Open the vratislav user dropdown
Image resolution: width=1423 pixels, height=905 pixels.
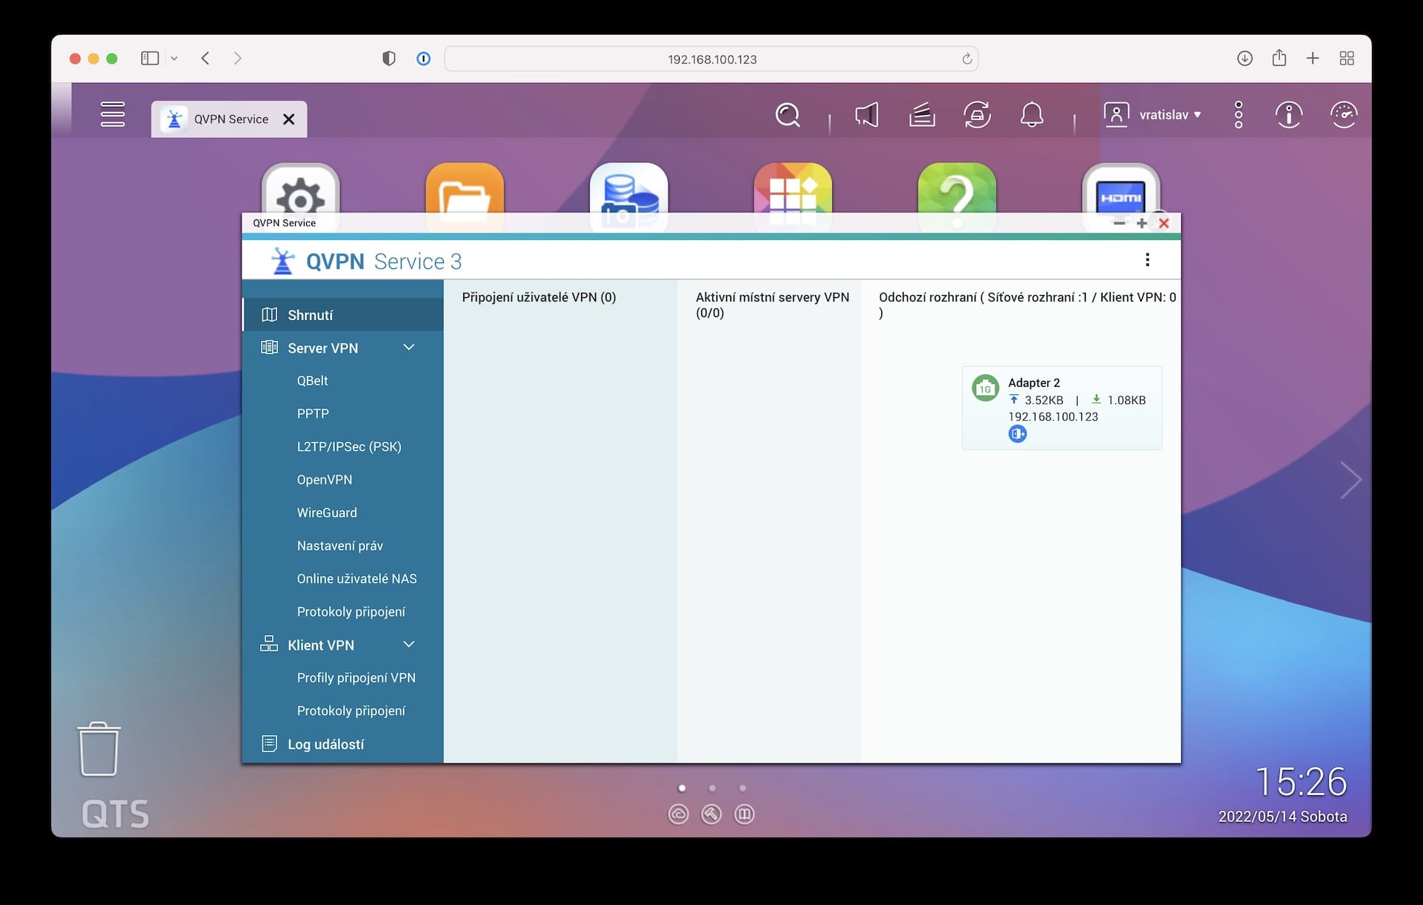pyautogui.click(x=1153, y=115)
